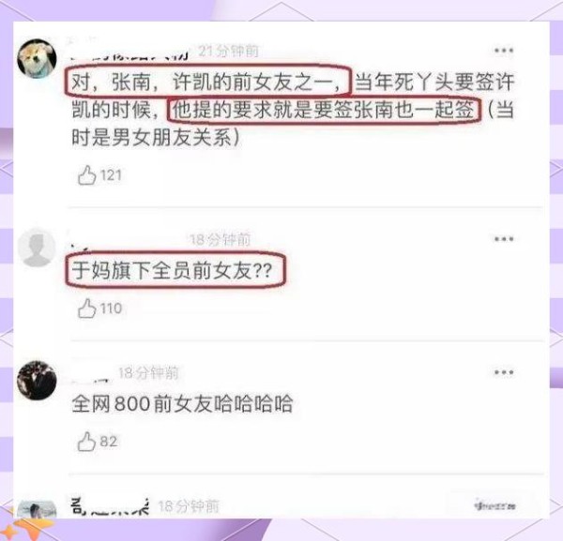
Task: Click 18分钟前 timestamp above 于妈旗下 comment
Action: tap(220, 240)
